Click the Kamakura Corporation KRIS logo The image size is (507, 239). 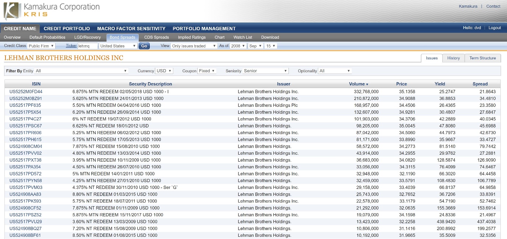point(52,10)
